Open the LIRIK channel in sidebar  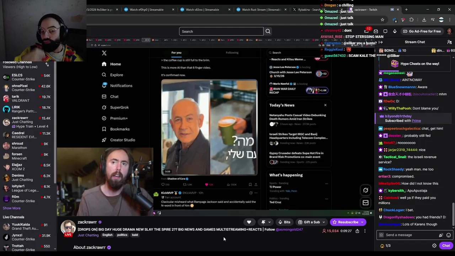27,109
